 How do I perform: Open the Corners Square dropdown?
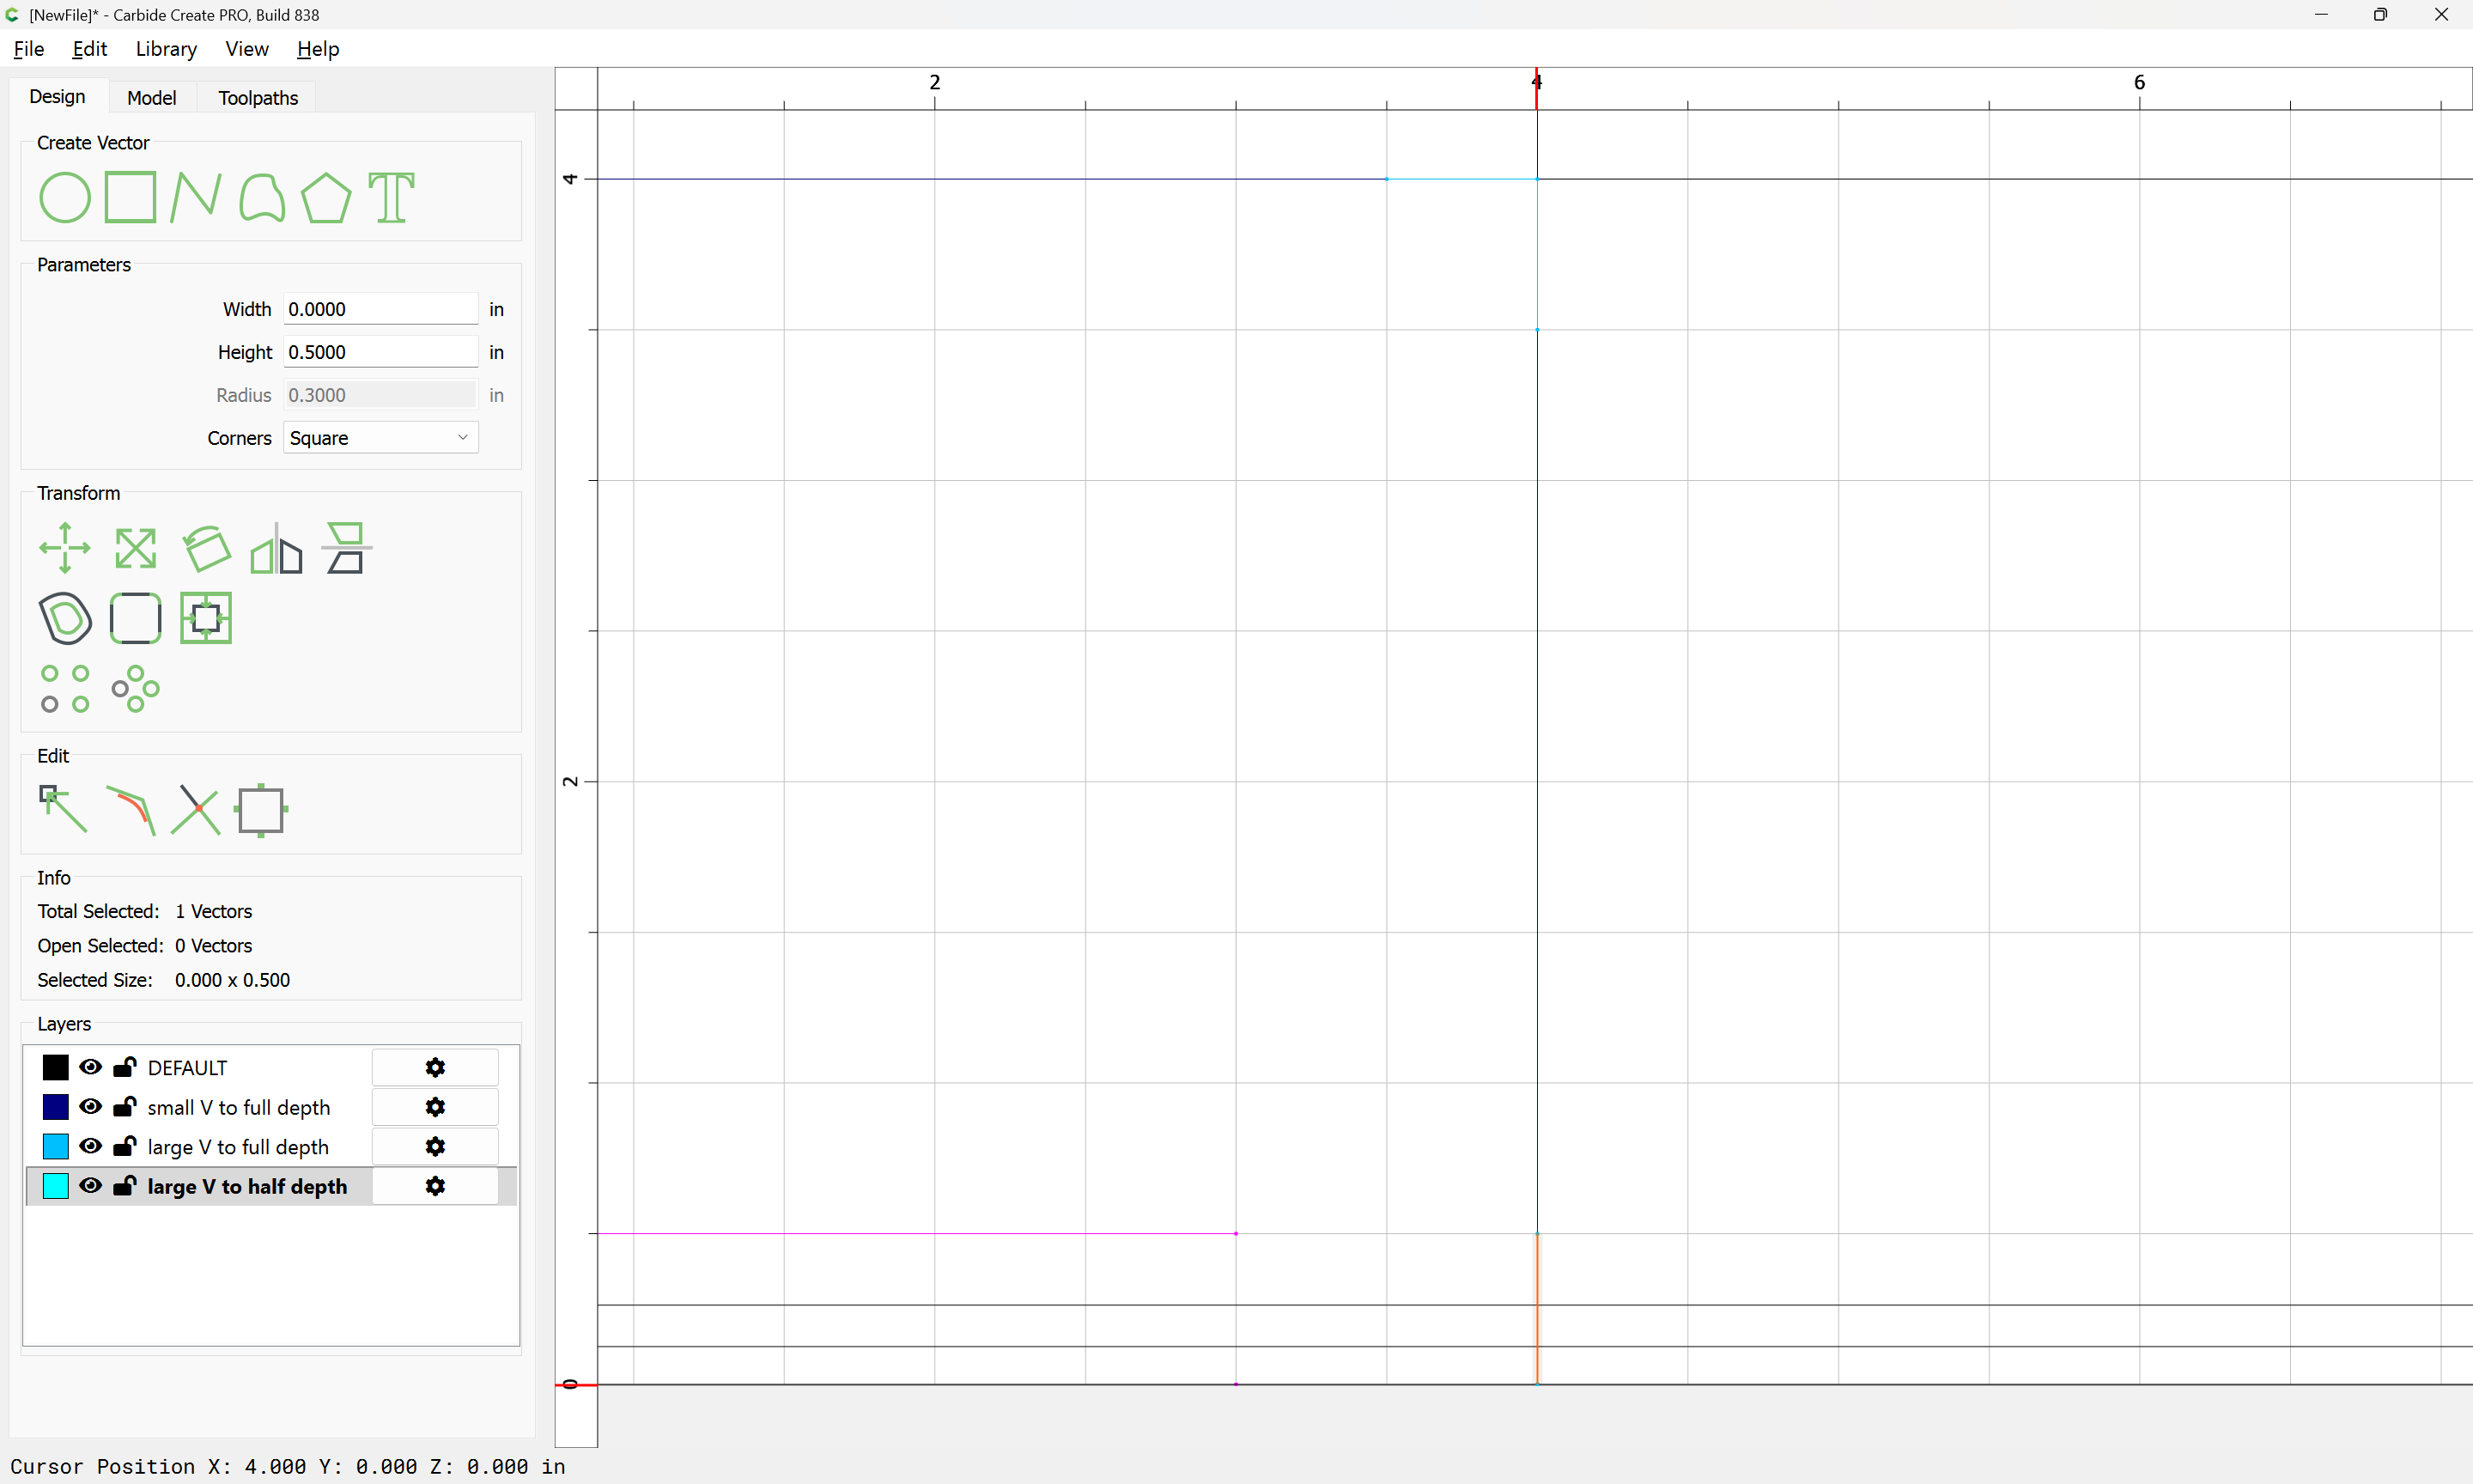click(380, 438)
